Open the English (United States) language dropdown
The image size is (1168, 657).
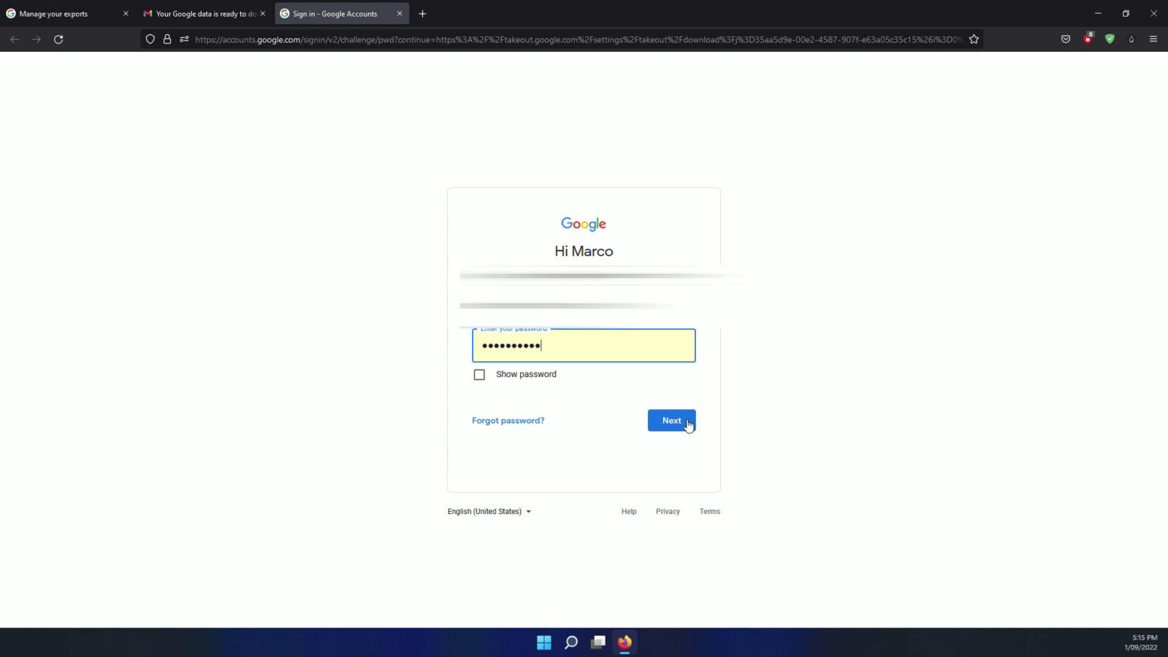tap(489, 511)
